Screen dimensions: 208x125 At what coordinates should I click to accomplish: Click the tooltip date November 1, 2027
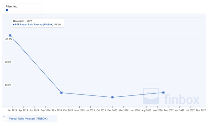tap(22, 21)
